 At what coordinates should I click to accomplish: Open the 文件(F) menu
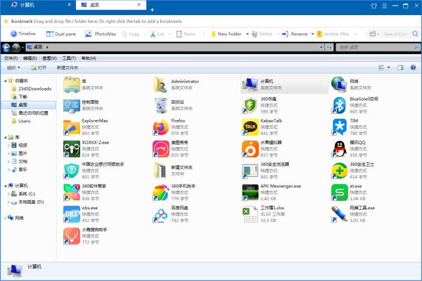click(x=11, y=58)
